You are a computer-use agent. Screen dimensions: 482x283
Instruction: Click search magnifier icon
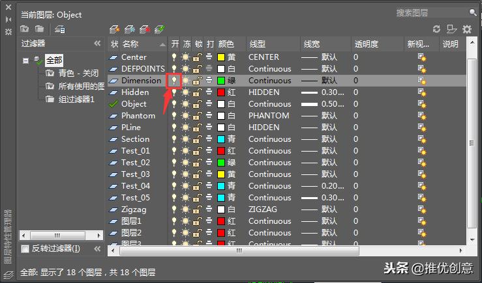pyautogui.click(x=473, y=12)
